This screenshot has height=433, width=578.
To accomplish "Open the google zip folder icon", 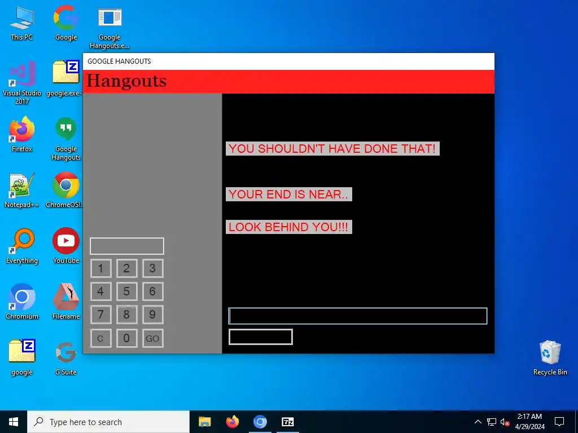I will 22,357.
